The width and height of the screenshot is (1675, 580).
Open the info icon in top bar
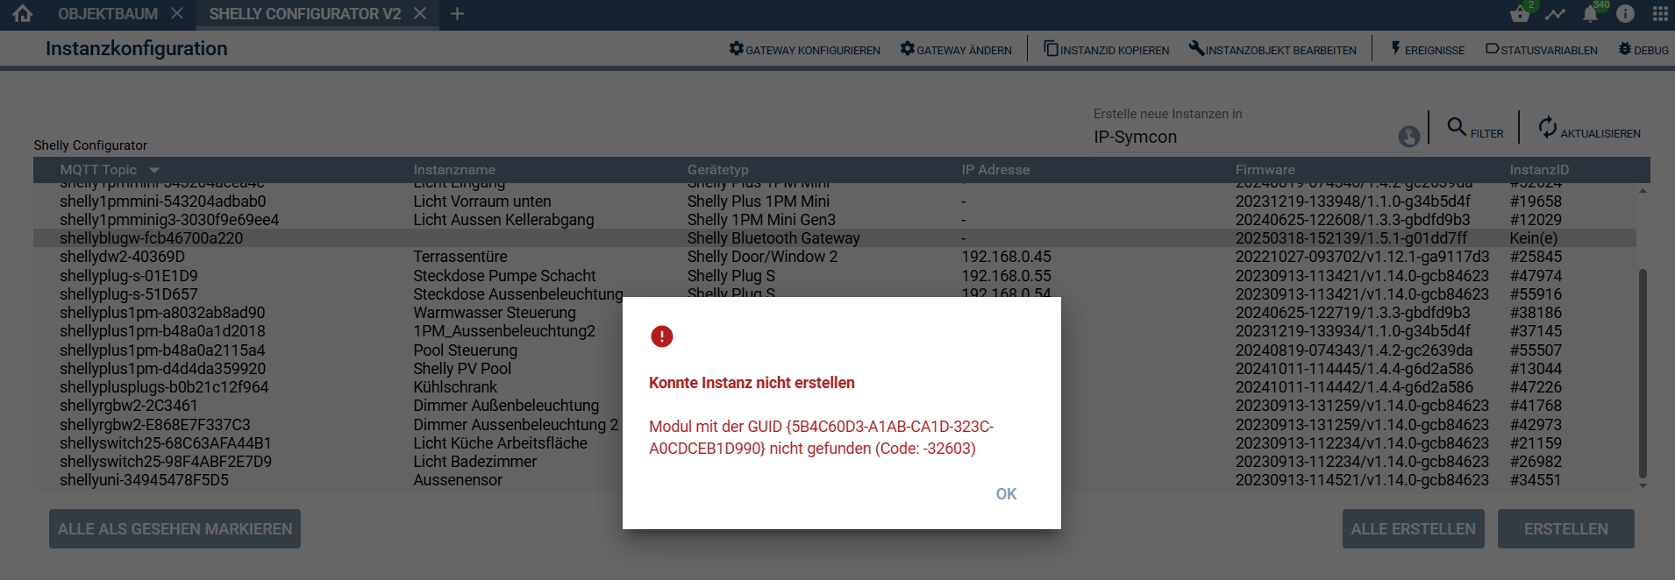click(x=1625, y=14)
